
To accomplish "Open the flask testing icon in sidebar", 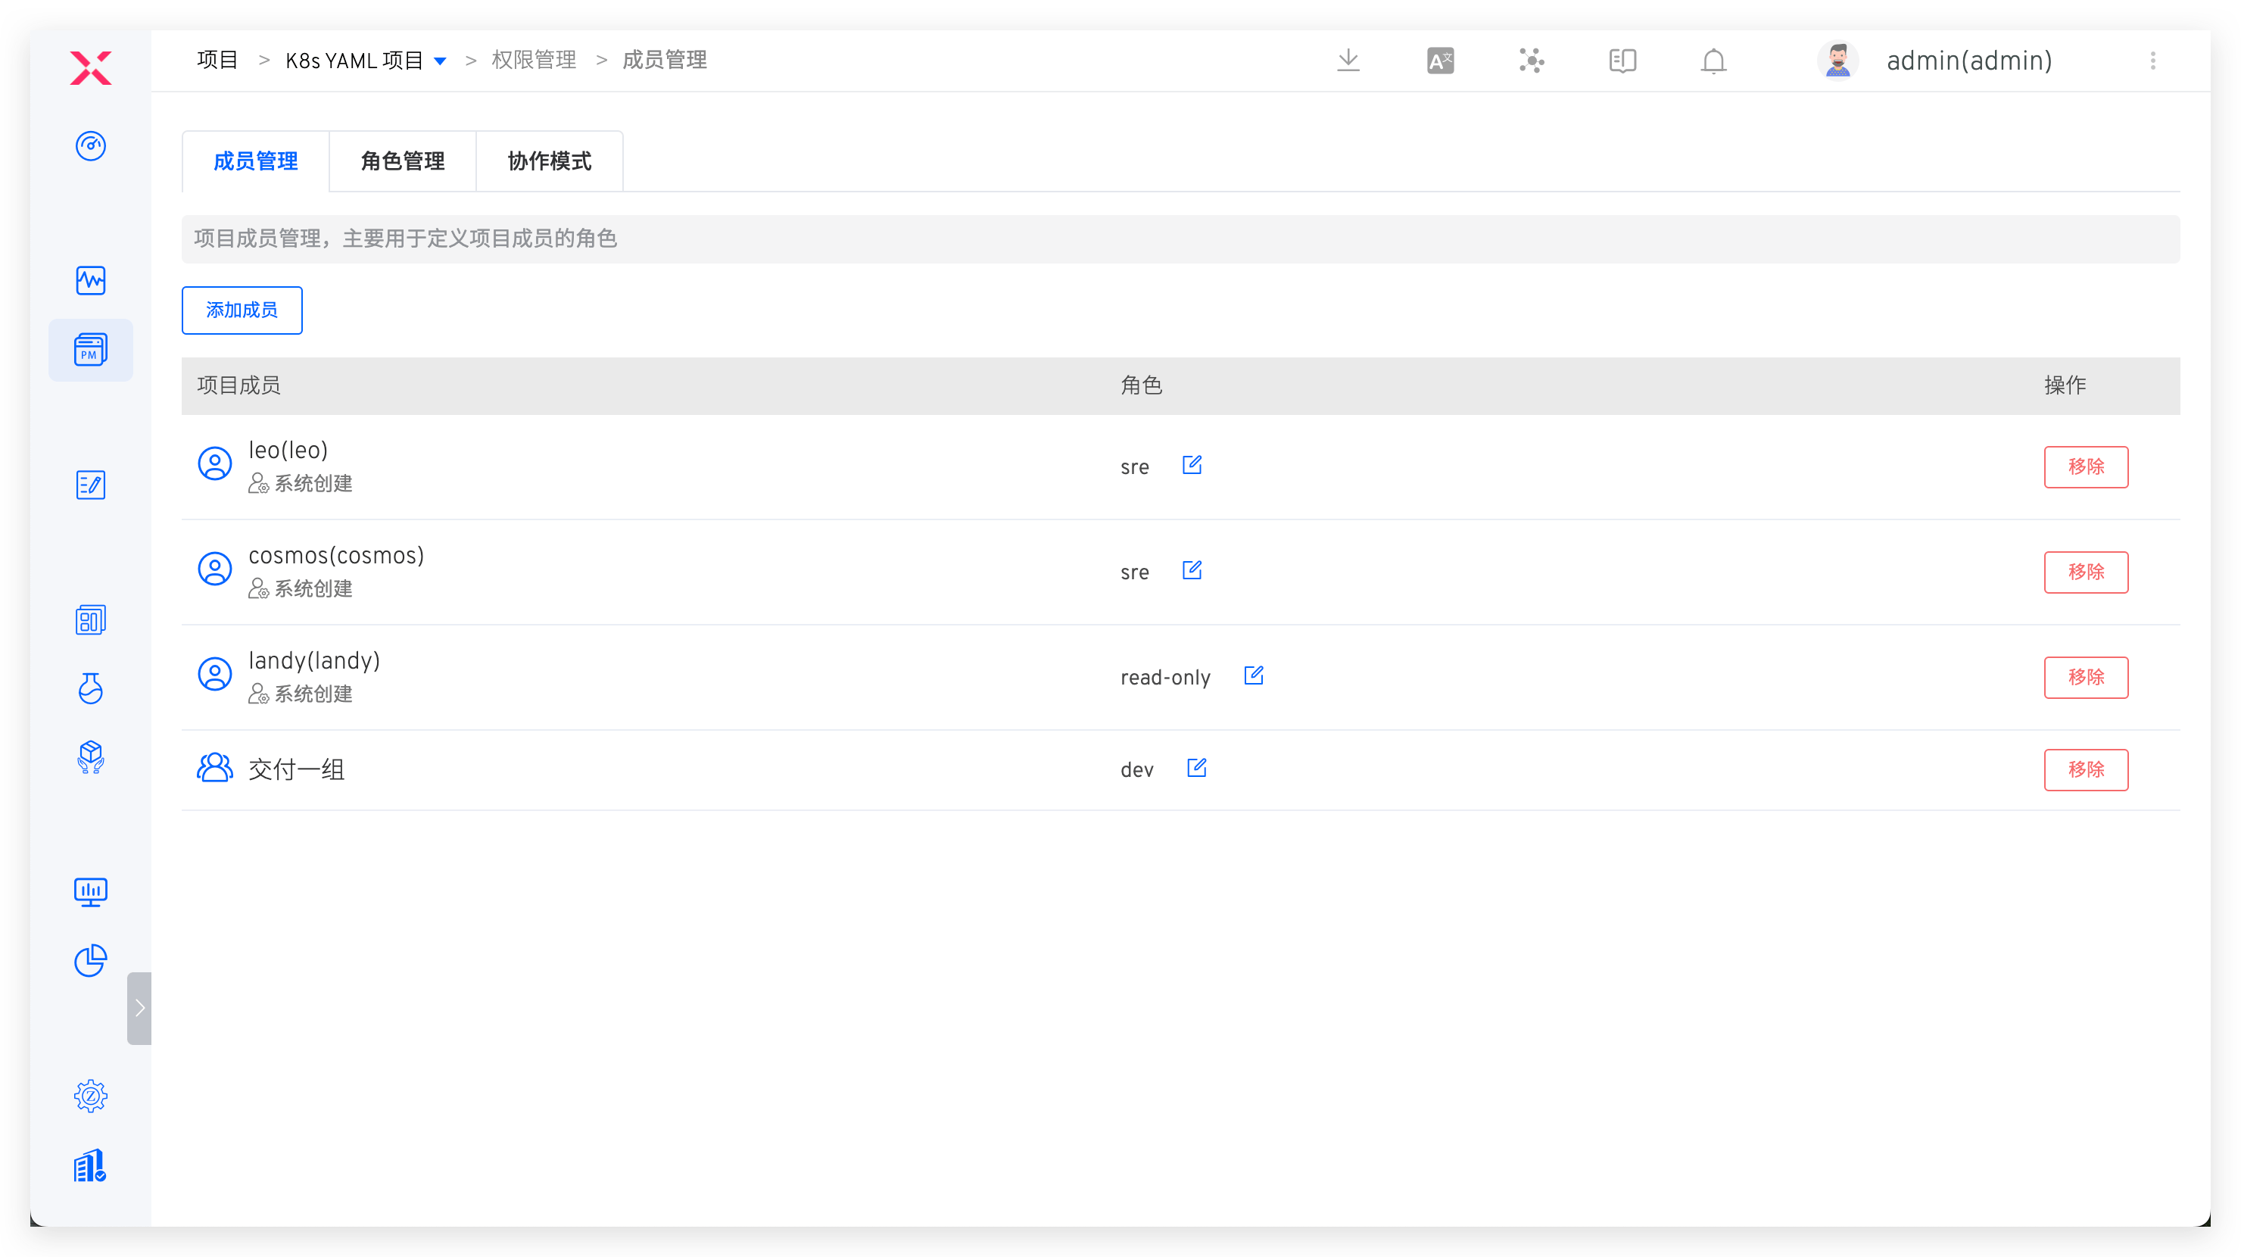I will [x=91, y=688].
